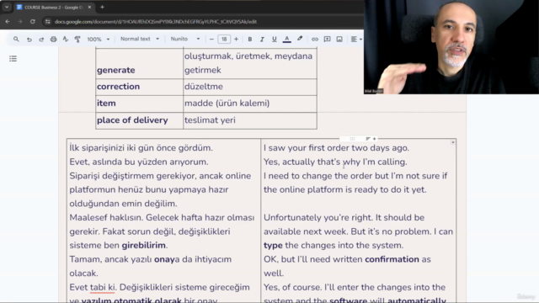Increase the font size
This screenshot has height=303, width=539.
pos(236,40)
